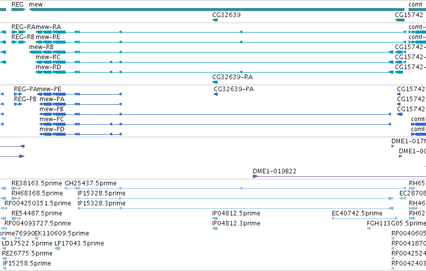Click the long mew gene bar

[x=217, y=10]
